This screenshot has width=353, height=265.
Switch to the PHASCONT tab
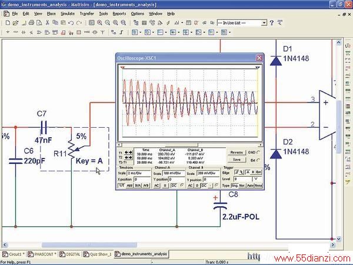[41, 254]
